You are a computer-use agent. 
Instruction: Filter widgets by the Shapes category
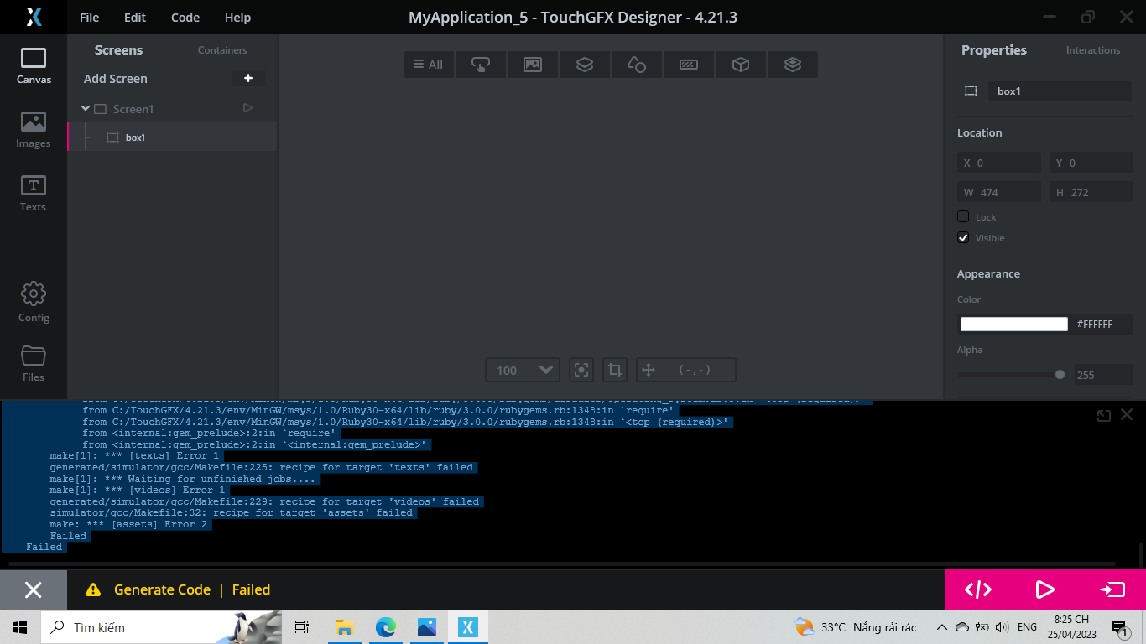(636, 64)
